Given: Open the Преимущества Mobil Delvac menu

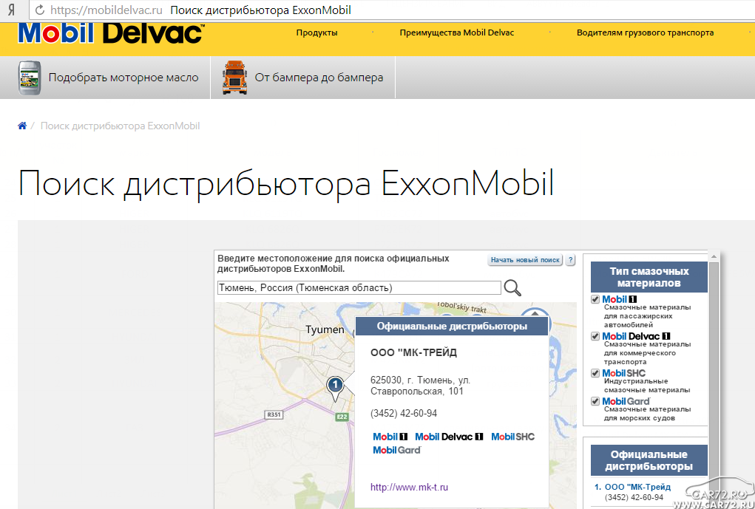Looking at the screenshot, I should pyautogui.click(x=456, y=33).
